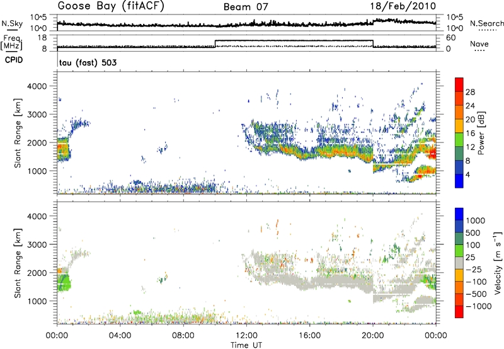Click the "04:00" time tick label
This screenshot has height=349, width=504.
coord(120,336)
